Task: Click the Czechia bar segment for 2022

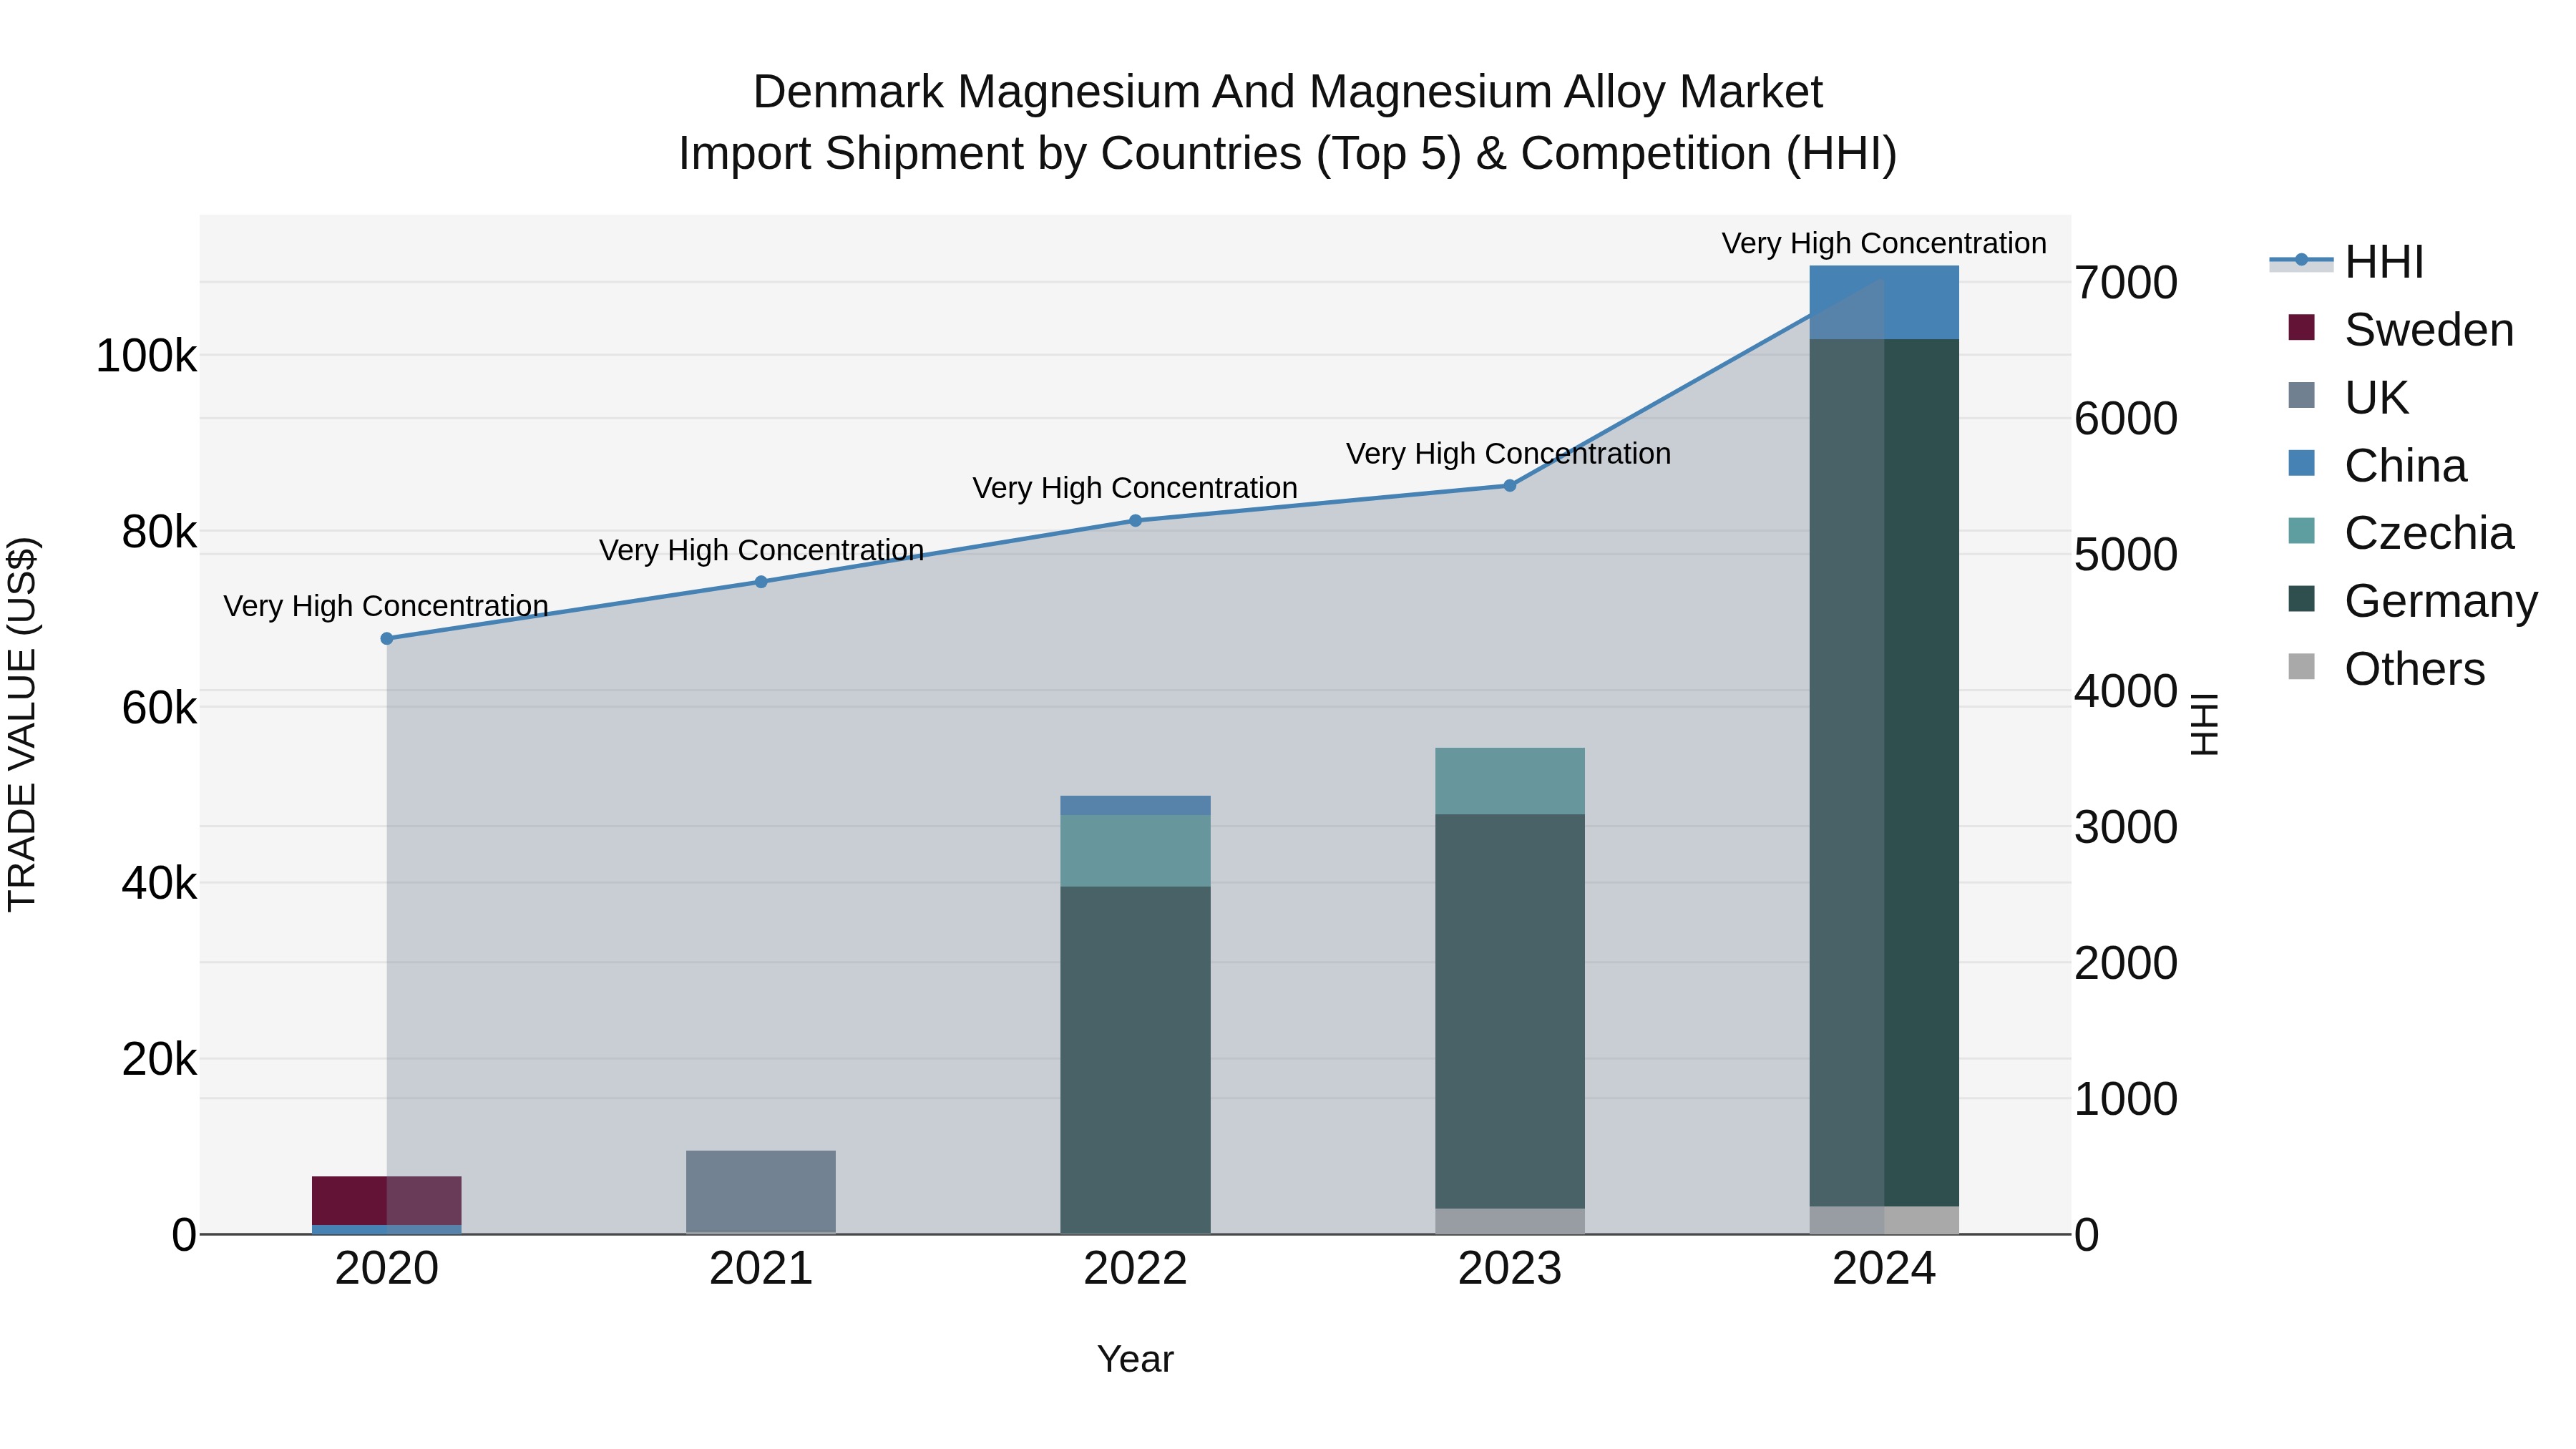Action: click(1135, 851)
